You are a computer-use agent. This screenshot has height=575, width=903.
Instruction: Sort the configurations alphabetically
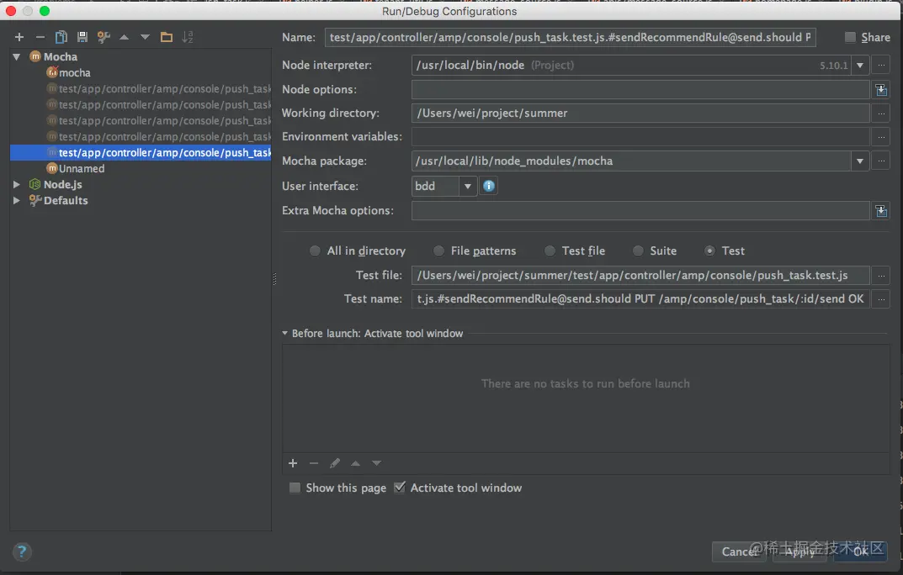[188, 37]
